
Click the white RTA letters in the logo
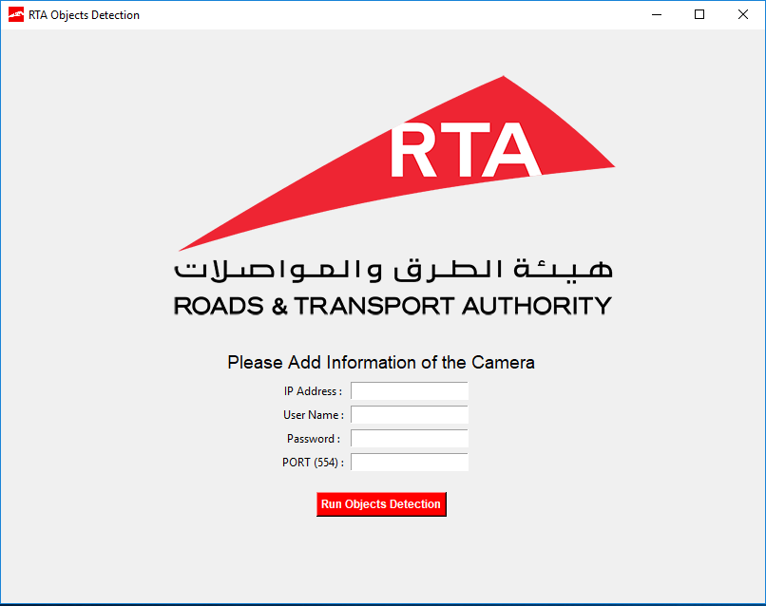click(464, 151)
